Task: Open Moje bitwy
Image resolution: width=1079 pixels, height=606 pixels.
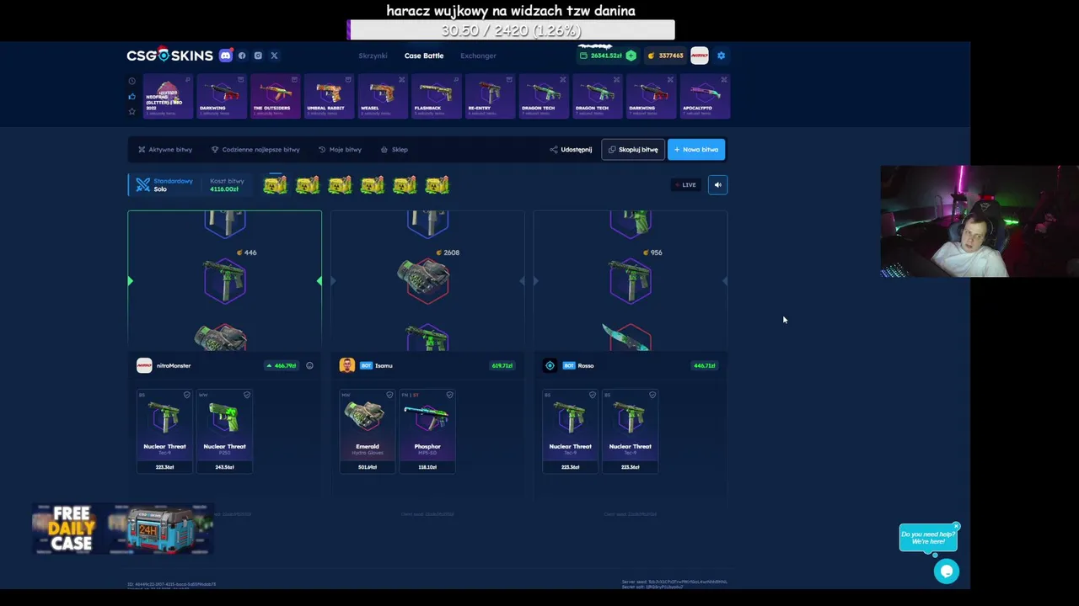Action: click(x=340, y=150)
